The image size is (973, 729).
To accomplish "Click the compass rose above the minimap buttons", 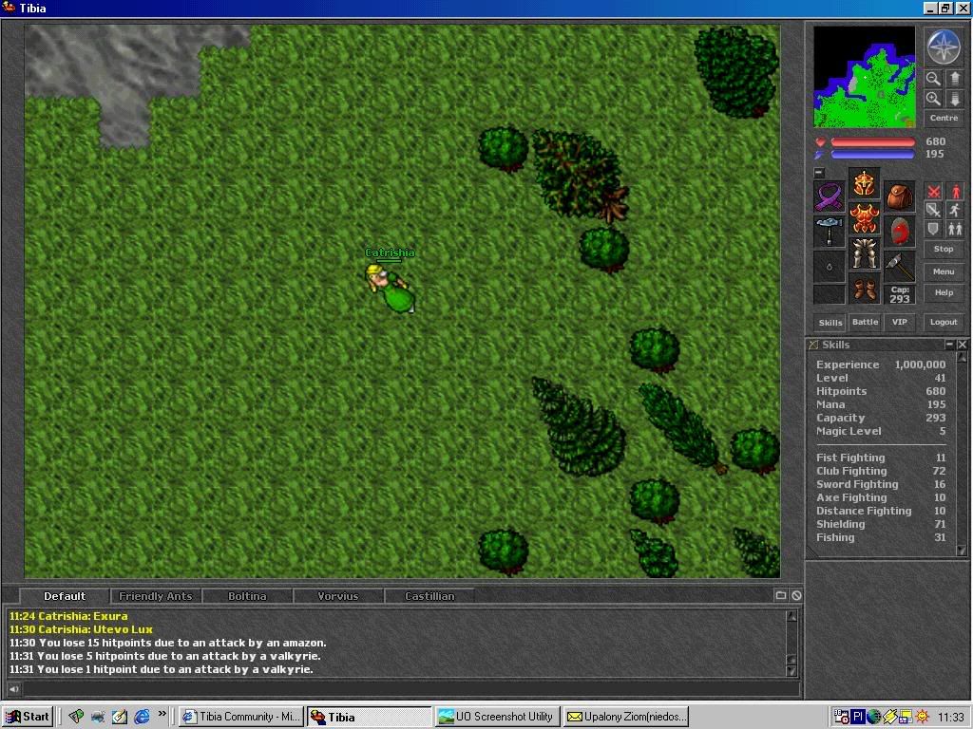I will 944,47.
